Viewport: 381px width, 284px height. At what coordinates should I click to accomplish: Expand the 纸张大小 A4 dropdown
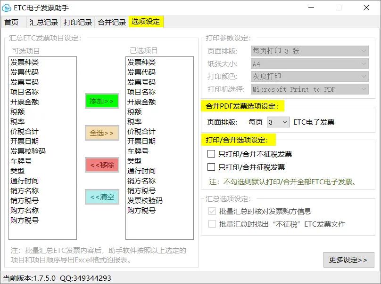tap(309, 64)
